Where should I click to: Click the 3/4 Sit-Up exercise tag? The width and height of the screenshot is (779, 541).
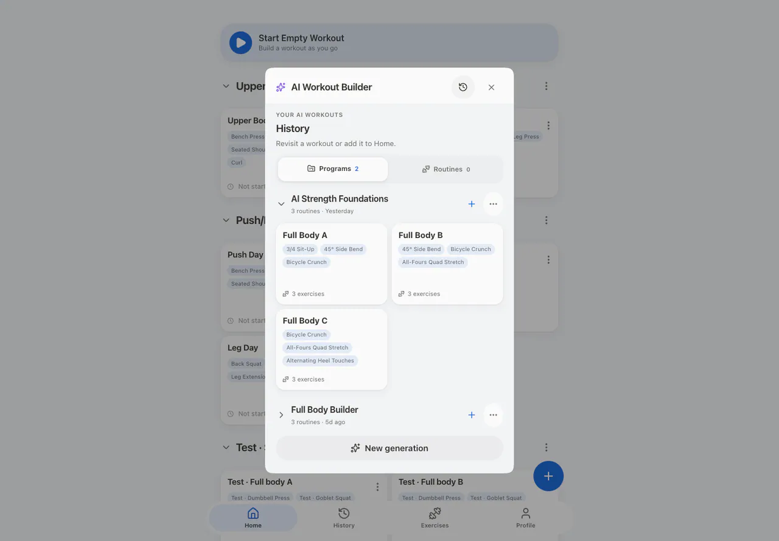pos(301,249)
